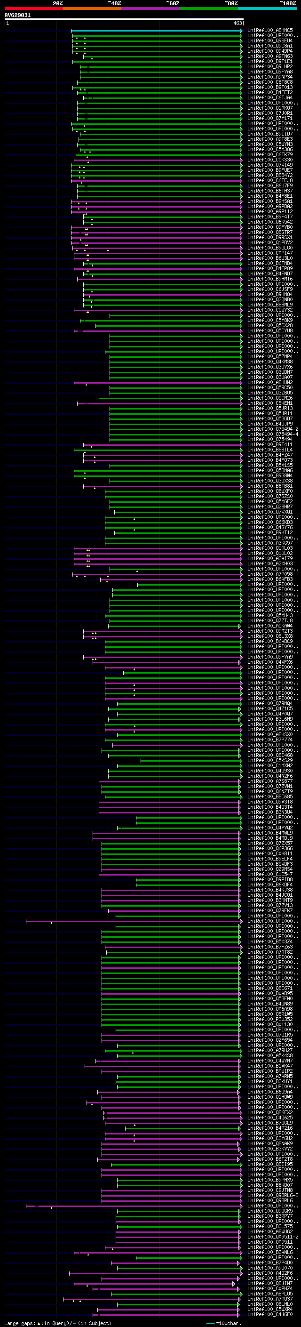Open the UniRef100_Q9C8A1 hit

[270, 46]
